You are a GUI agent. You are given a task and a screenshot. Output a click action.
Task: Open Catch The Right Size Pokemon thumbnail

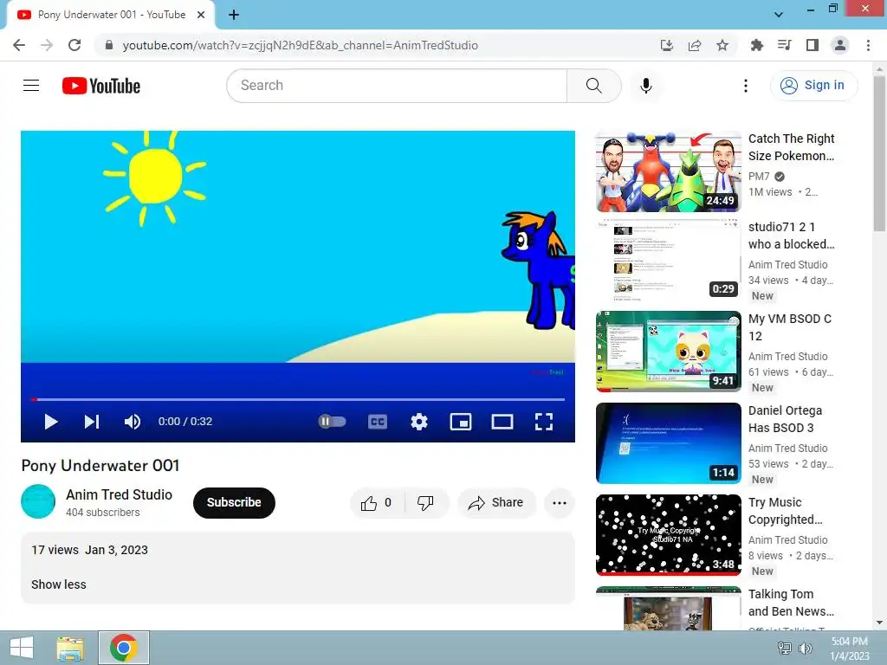(669, 172)
